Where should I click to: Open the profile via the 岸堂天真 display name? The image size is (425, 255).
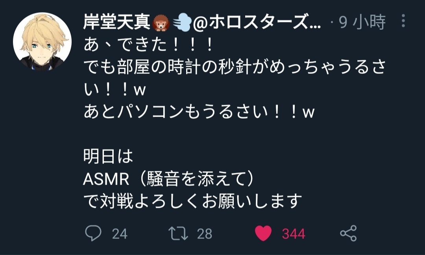pos(116,22)
